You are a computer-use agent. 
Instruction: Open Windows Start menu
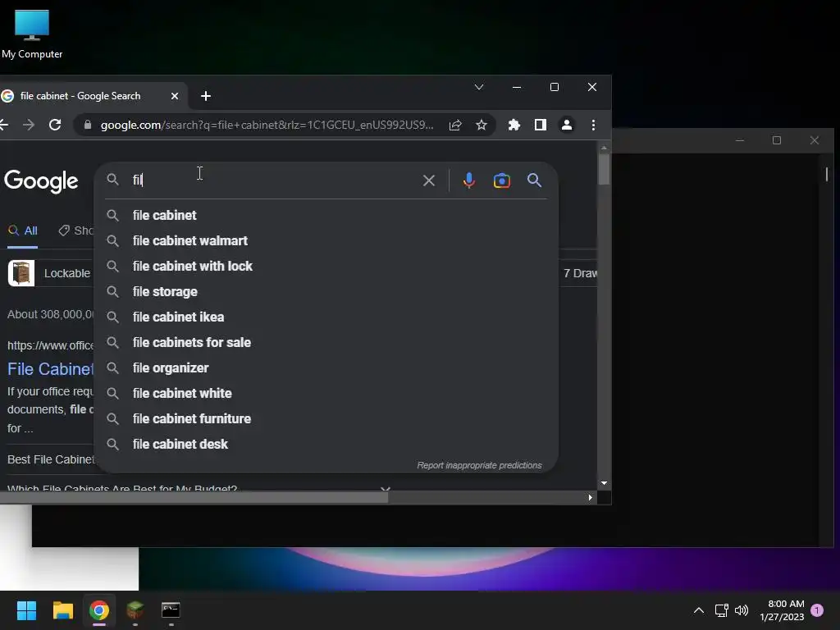[x=26, y=610]
